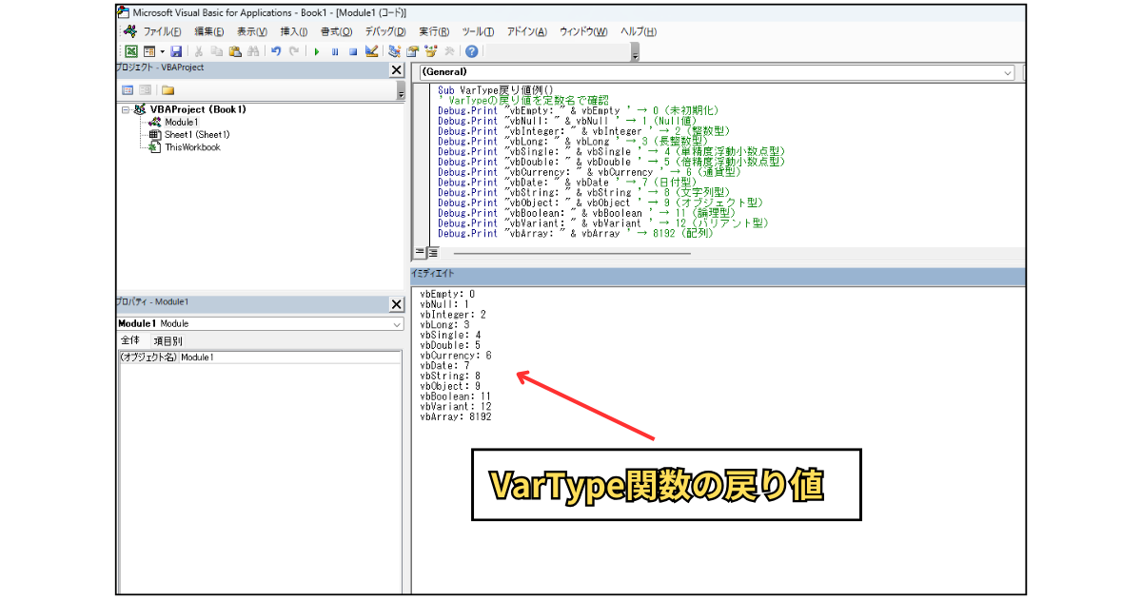Click the View Microsoft Excel toolbar icon
1142x599 pixels.
[x=131, y=51]
